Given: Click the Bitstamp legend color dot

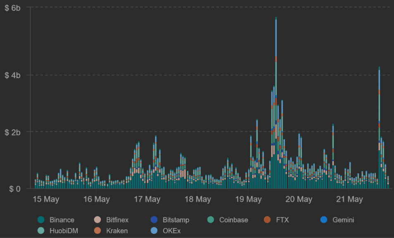Looking at the screenshot, I should tap(154, 220).
